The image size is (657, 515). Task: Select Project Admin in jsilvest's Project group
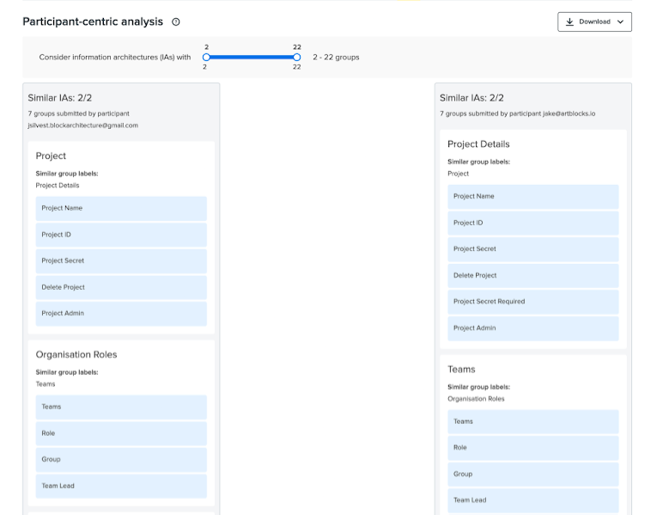click(121, 313)
